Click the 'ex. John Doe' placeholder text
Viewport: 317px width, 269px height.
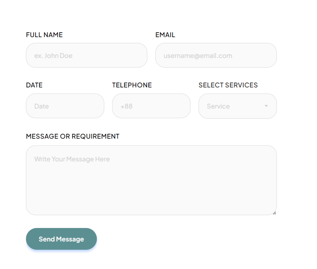53,56
